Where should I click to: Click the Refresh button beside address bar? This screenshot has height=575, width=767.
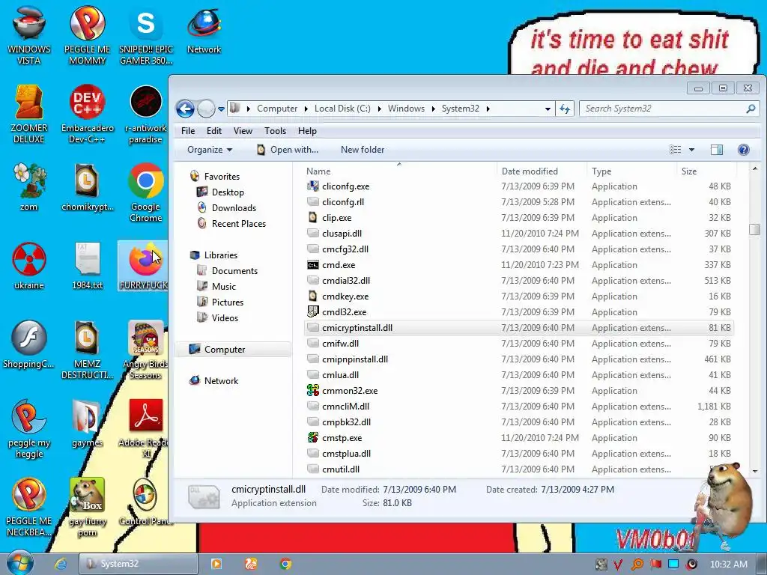click(565, 109)
